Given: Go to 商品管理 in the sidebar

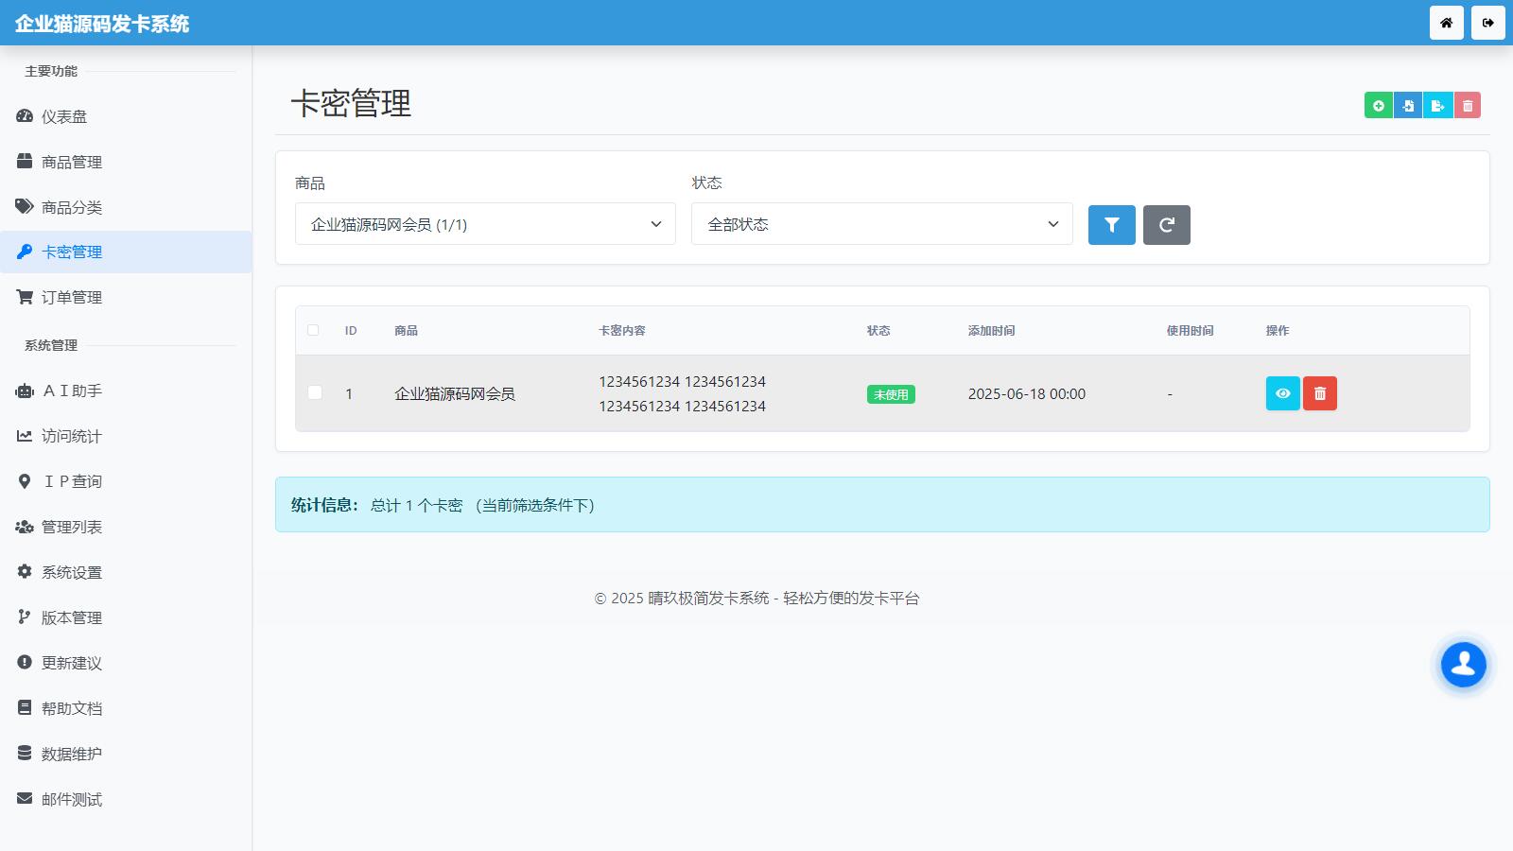Looking at the screenshot, I should 72,162.
